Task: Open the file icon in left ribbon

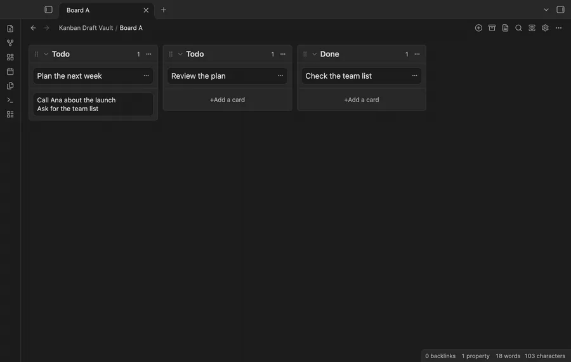Action: click(10, 29)
